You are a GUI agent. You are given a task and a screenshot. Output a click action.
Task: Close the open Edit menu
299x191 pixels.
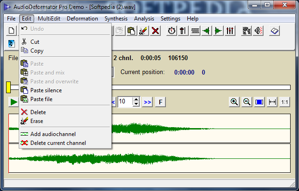click(x=27, y=19)
